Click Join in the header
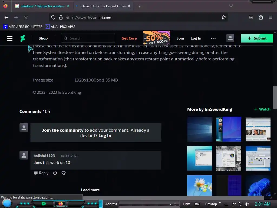The image size is (277, 208). (180, 38)
